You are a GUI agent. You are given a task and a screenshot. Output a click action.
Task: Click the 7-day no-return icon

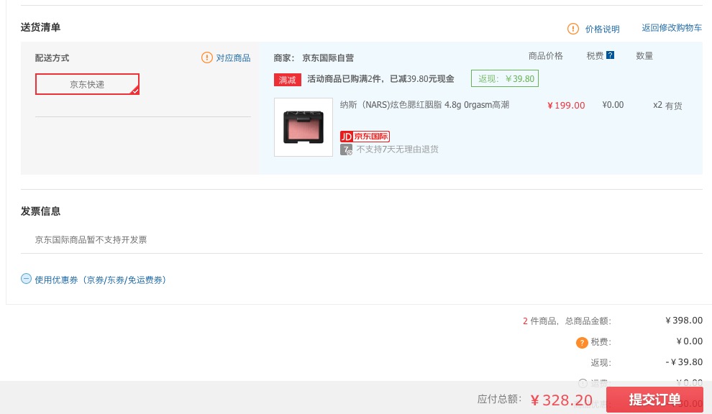pyautogui.click(x=346, y=149)
